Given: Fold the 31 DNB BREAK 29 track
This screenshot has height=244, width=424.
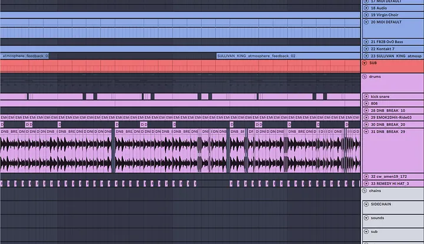Looking at the screenshot, I should click(366, 132).
